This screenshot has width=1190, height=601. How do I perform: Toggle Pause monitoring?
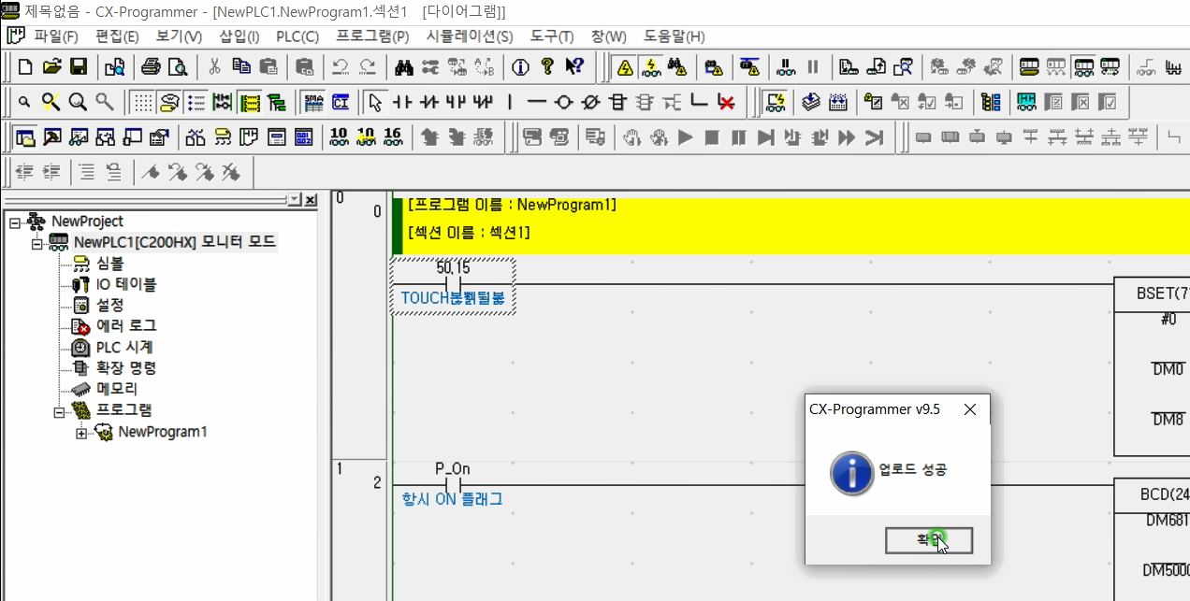(787, 66)
